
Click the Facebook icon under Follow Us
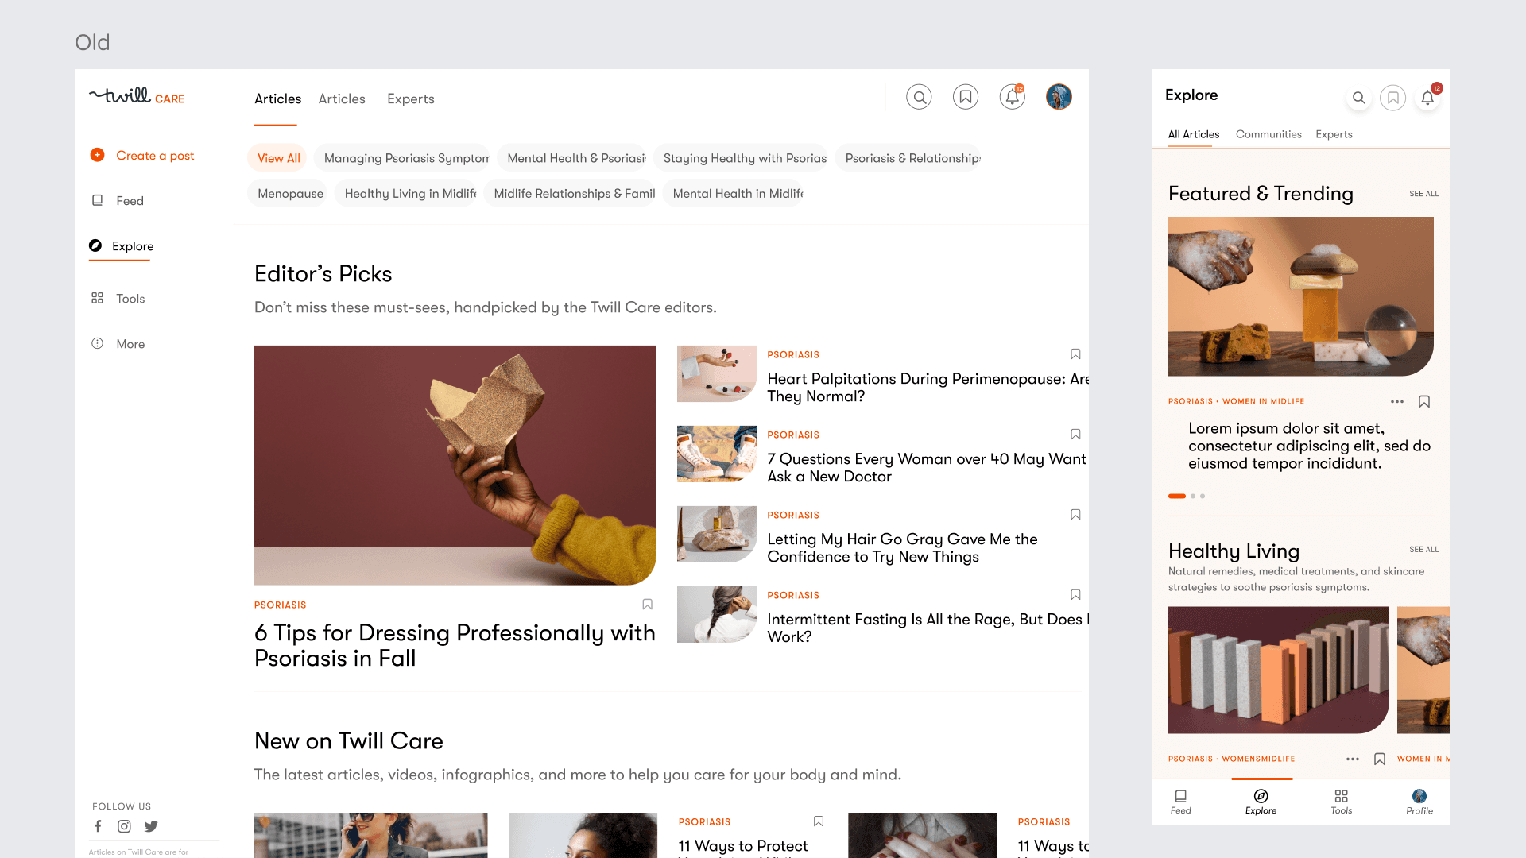tap(98, 826)
